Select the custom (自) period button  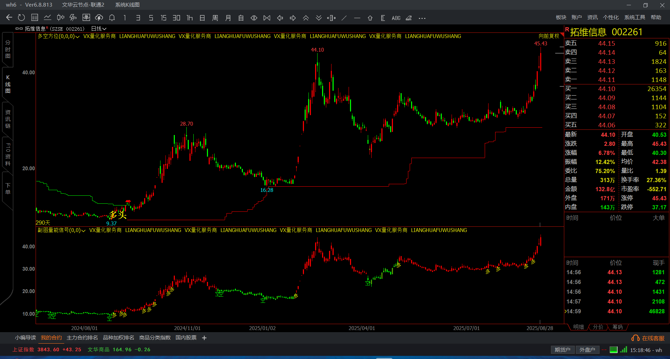(241, 18)
